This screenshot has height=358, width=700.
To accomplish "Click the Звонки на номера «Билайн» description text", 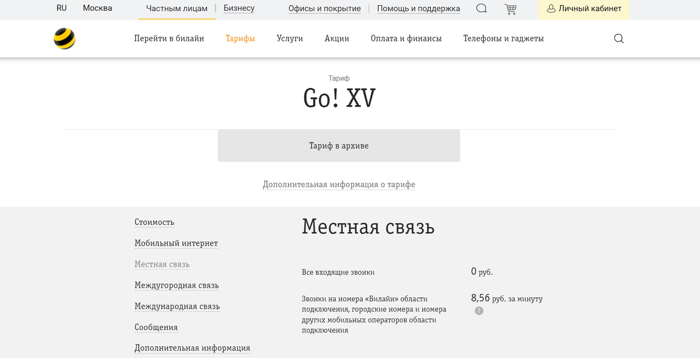I will coord(375,314).
